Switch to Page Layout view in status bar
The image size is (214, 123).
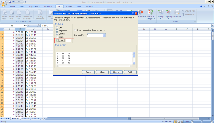pos(179,122)
